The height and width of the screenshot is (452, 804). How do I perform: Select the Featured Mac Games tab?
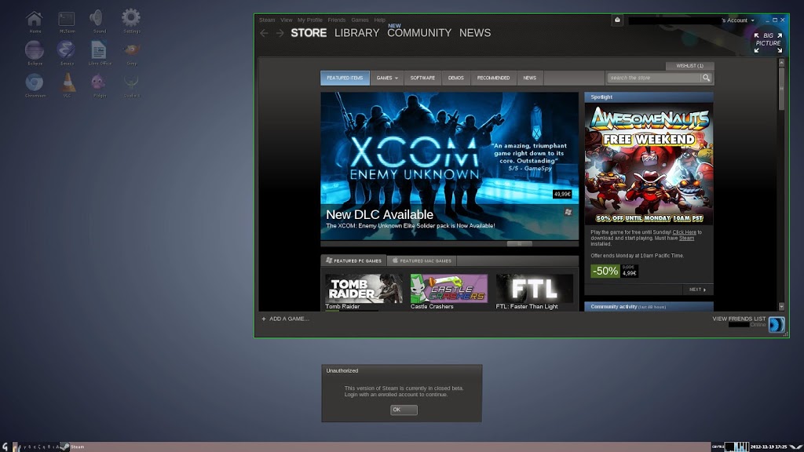pos(422,261)
